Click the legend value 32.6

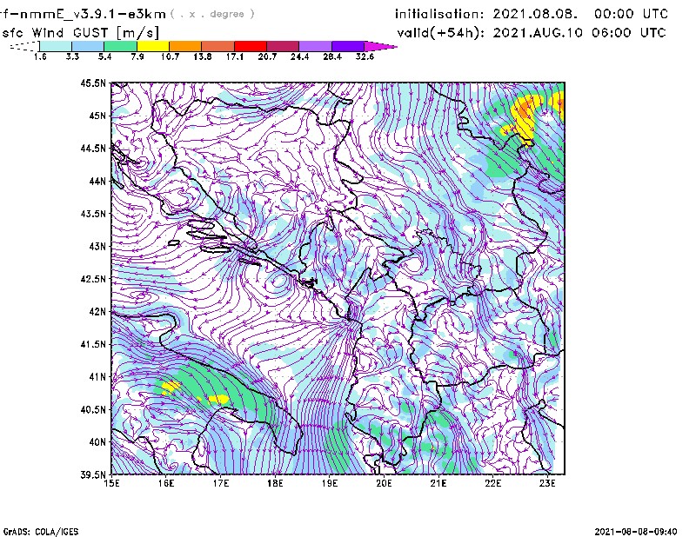coord(365,56)
